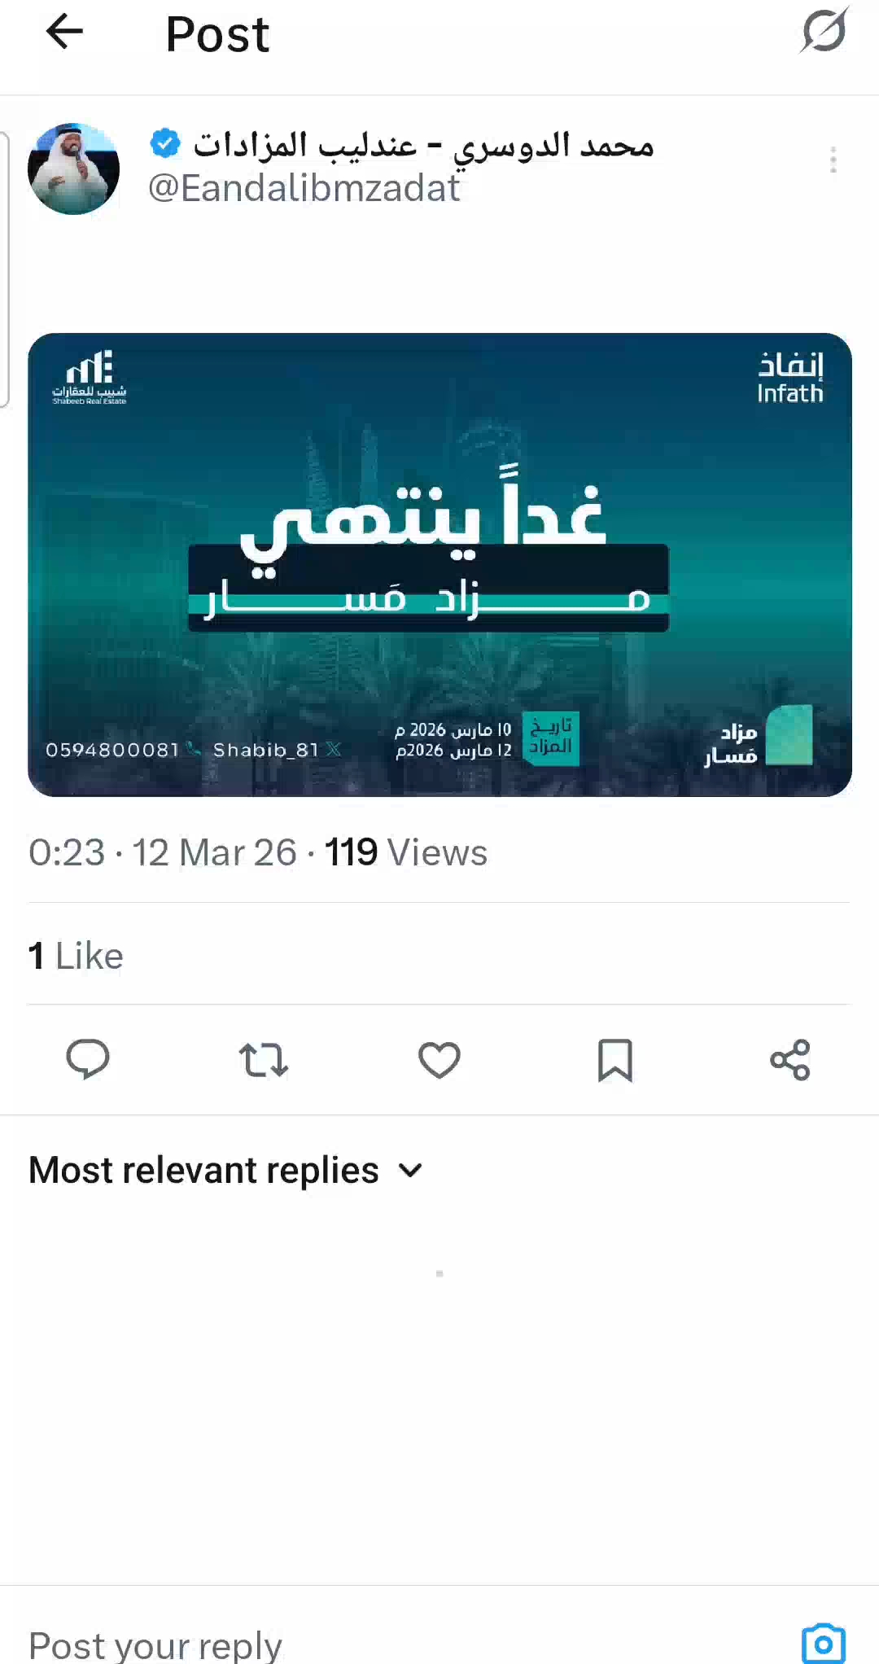
Task: Tap the reply speech bubble icon
Action: [87, 1060]
